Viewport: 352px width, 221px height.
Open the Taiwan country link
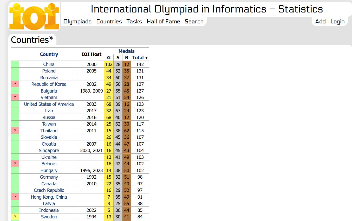click(49, 124)
